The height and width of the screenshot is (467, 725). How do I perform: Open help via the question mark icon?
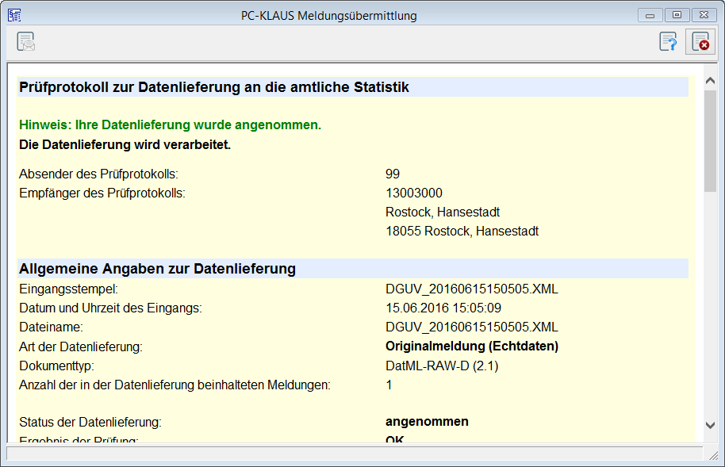point(669,42)
